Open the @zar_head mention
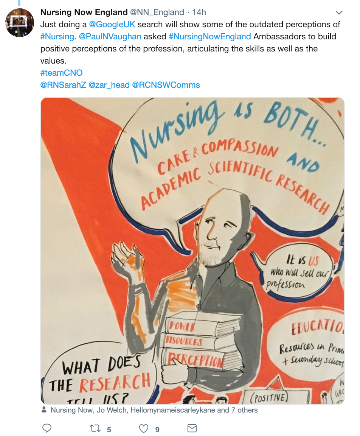The height and width of the screenshot is (436, 360). [x=109, y=85]
